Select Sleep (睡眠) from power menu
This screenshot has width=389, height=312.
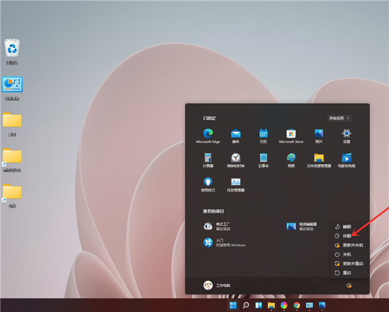tap(346, 226)
